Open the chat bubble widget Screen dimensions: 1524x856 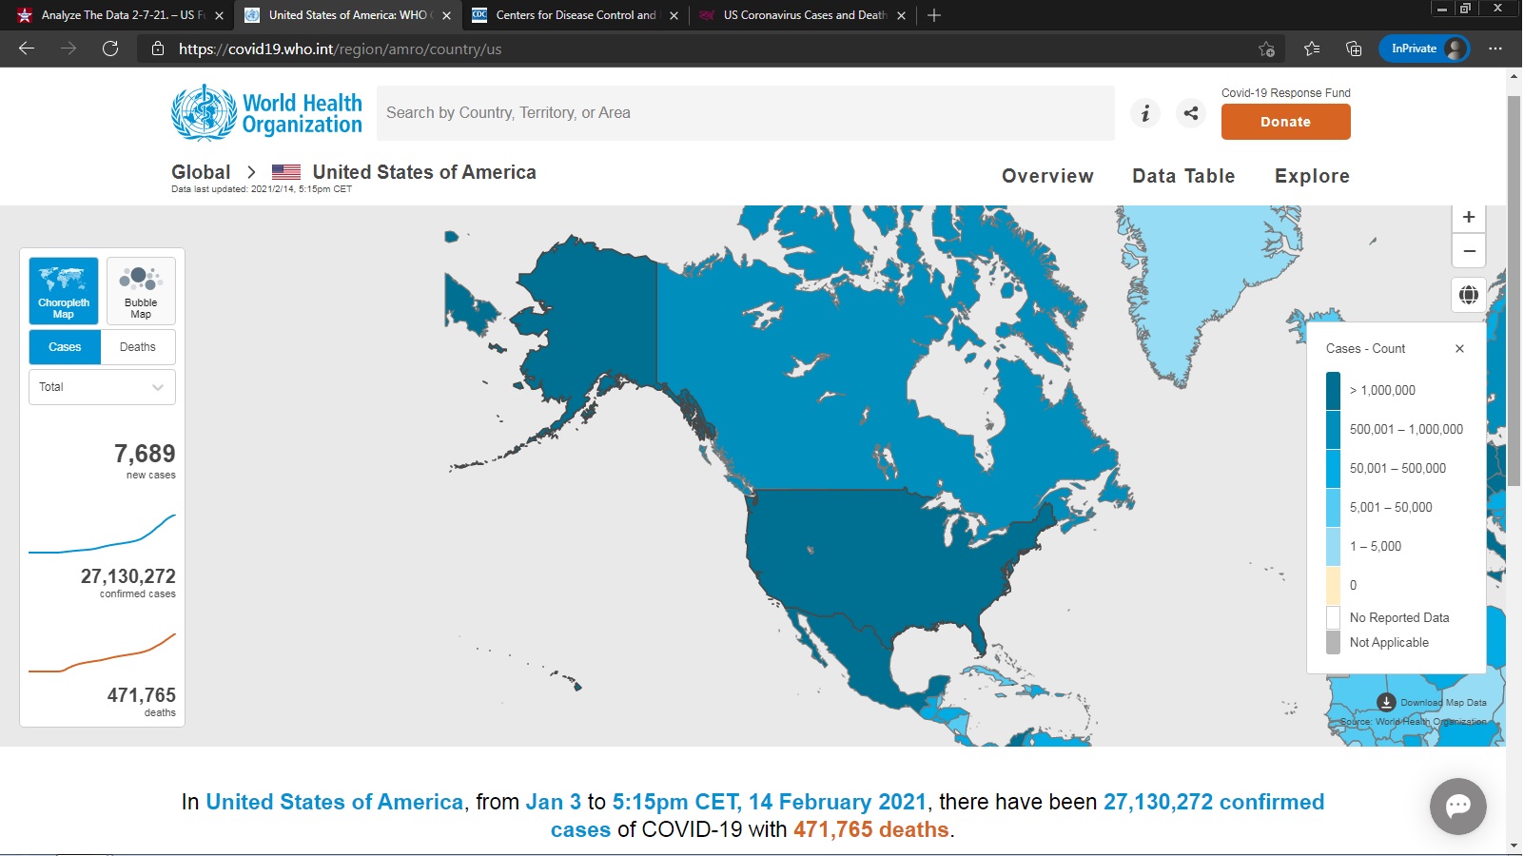click(x=1457, y=807)
